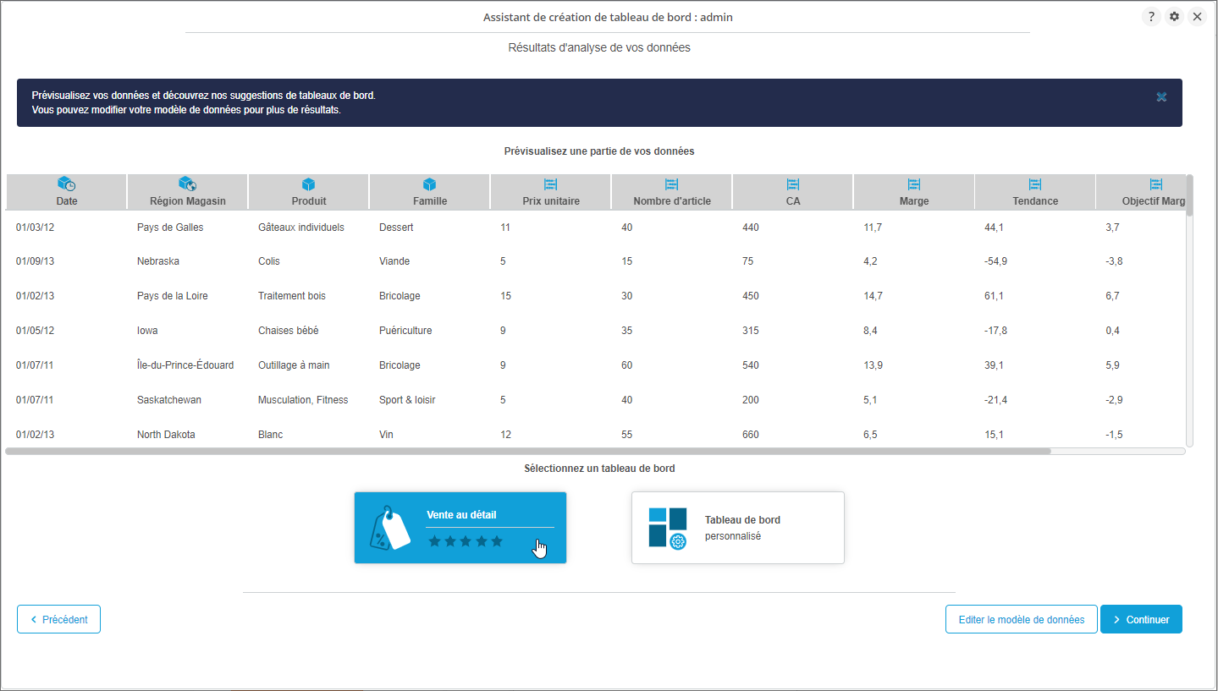The height and width of the screenshot is (691, 1218).
Task: Click the help question mark icon
Action: pyautogui.click(x=1151, y=17)
